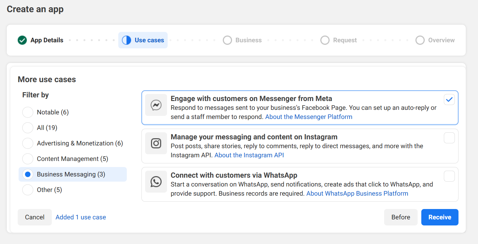
Task: Open About the Messenger Platform link
Action: [309, 117]
